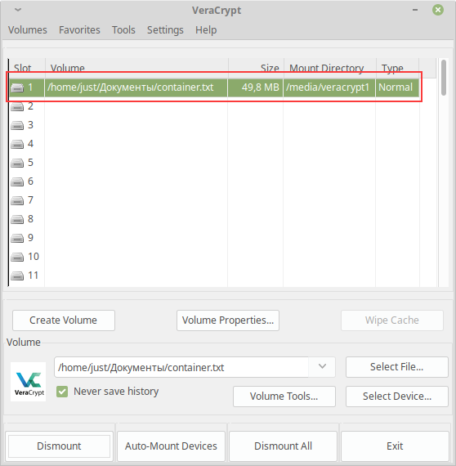
Task: Click the drive icon for slot 5
Action: 17,163
